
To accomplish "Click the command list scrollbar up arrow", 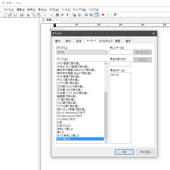I will tap(106, 64).
